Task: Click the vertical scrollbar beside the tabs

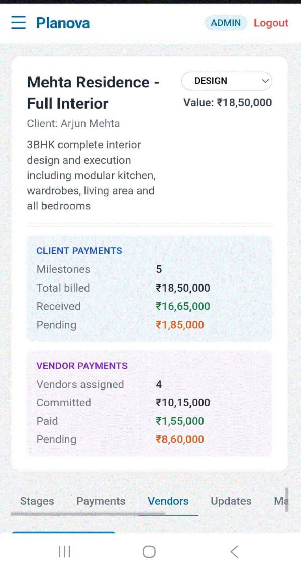Action: click(x=287, y=499)
